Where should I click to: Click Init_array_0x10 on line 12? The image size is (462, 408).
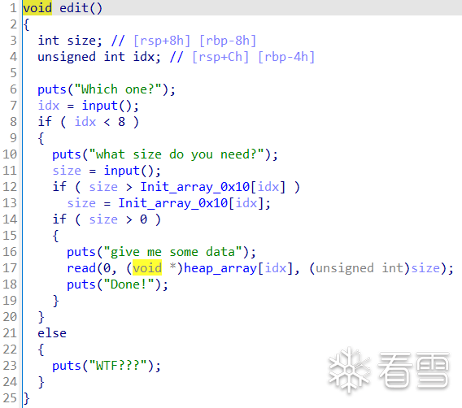point(195,187)
